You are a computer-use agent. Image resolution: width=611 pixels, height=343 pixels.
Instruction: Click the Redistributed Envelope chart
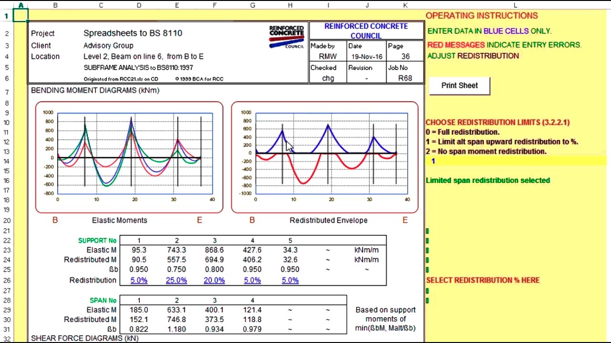click(325, 157)
